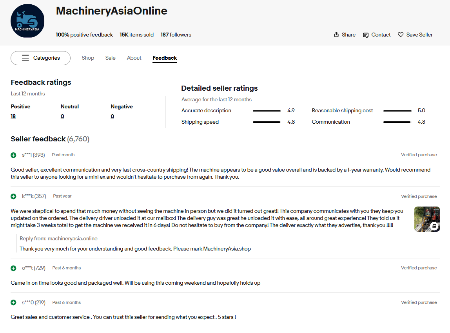Click the 187 followers text
Image resolution: width=450 pixels, height=333 pixels.
(176, 35)
